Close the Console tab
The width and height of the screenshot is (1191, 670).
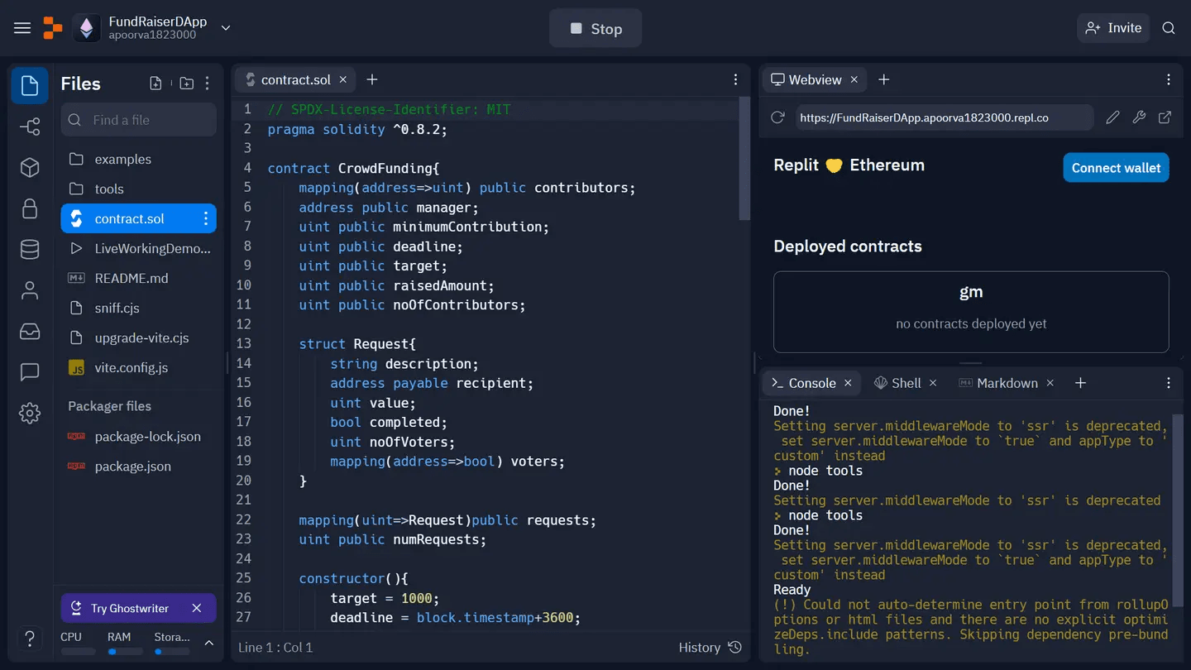[848, 383]
